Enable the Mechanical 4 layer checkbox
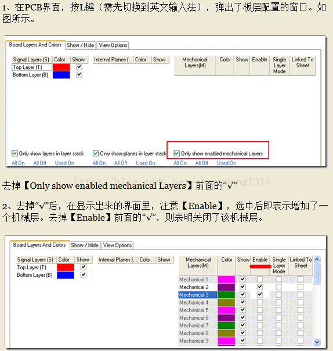This screenshot has height=351, width=333. pos(260,302)
